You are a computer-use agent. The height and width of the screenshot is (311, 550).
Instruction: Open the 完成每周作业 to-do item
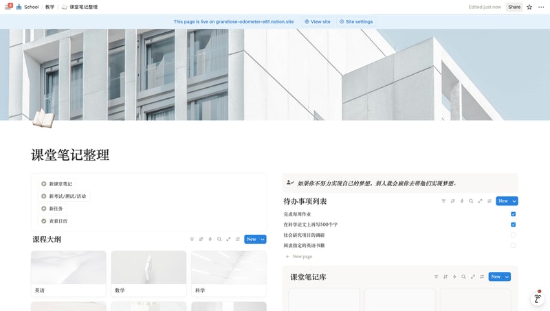pos(297,214)
